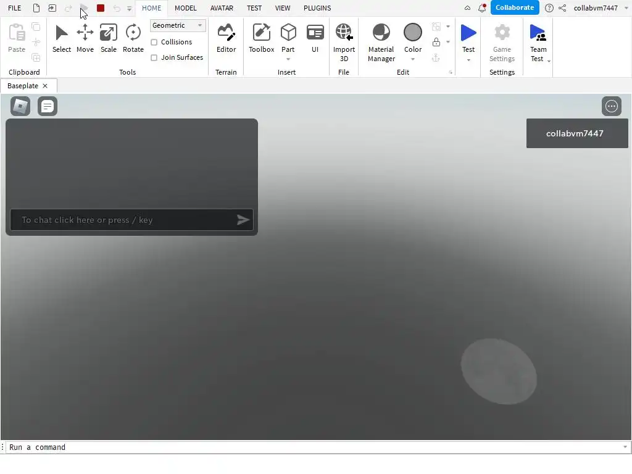Viewport: 632px width, 474px height.
Task: Switch to the MODEL ribbon tab
Action: pos(185,8)
